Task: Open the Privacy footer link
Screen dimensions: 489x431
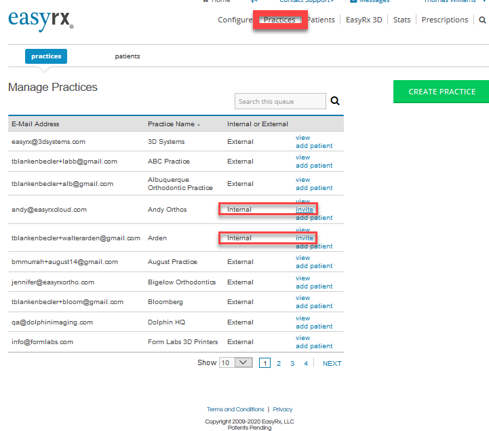Action: coord(283,409)
